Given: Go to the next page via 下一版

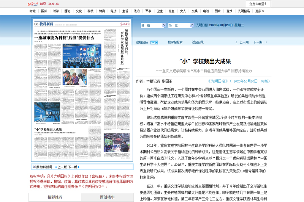Looking at the screenshot, I should click(74, 167).
